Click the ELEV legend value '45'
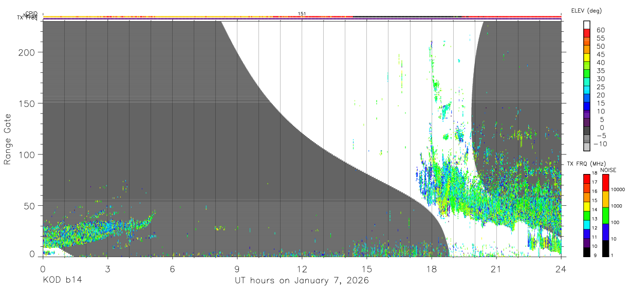This screenshot has height=291, width=631. pyautogui.click(x=600, y=54)
